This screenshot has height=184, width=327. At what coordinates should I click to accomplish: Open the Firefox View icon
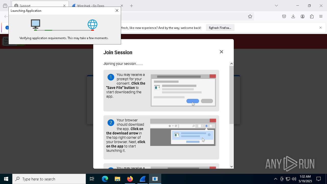(x=5, y=6)
